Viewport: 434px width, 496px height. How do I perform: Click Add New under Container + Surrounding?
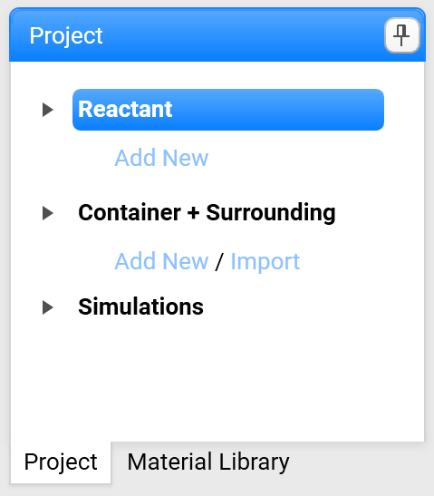(x=161, y=261)
